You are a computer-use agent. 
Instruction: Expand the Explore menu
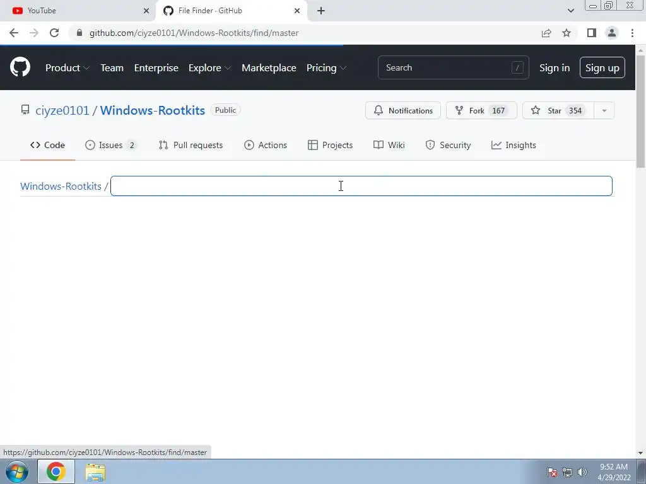click(209, 68)
